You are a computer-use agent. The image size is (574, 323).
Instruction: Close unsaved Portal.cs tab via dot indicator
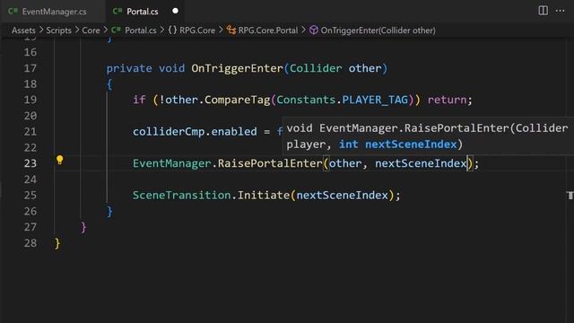(176, 11)
